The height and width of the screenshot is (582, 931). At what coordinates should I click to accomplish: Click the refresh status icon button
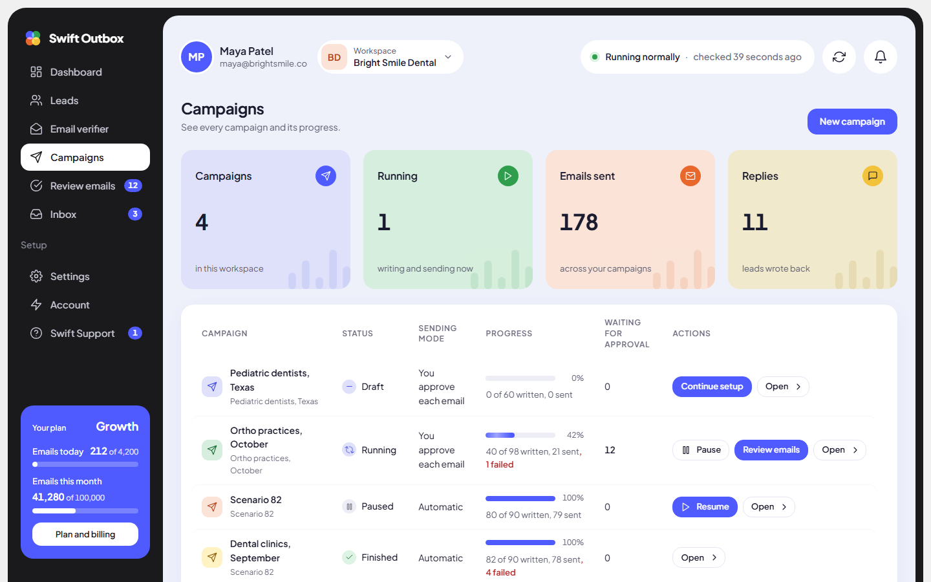pyautogui.click(x=839, y=57)
